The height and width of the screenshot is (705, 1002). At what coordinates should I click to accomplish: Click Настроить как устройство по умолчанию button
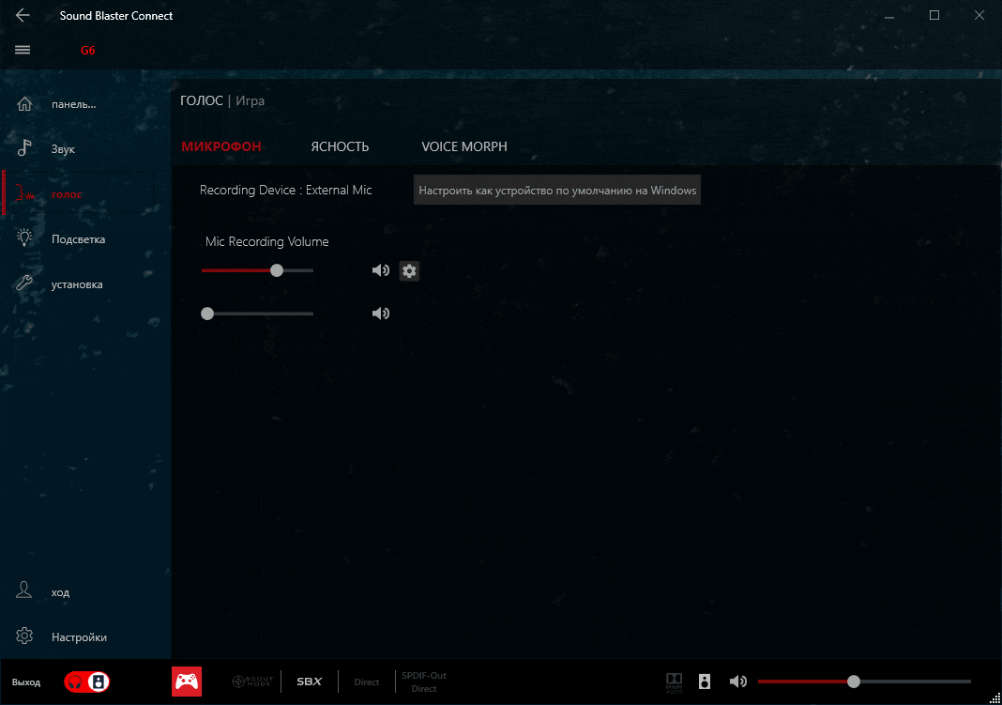pyautogui.click(x=557, y=191)
